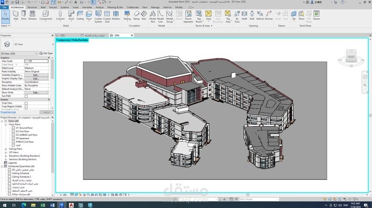Select the Mullion tool
This screenshot has width=372, height=208.
[116, 15]
